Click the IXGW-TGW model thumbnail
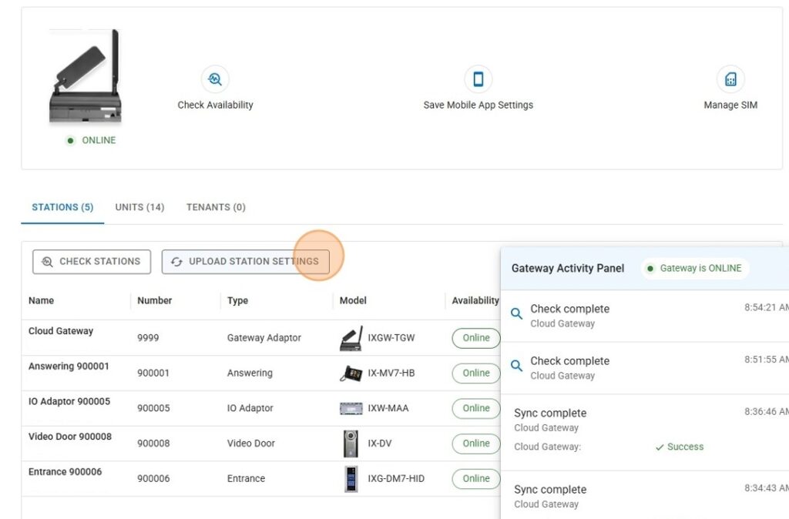 coord(351,339)
